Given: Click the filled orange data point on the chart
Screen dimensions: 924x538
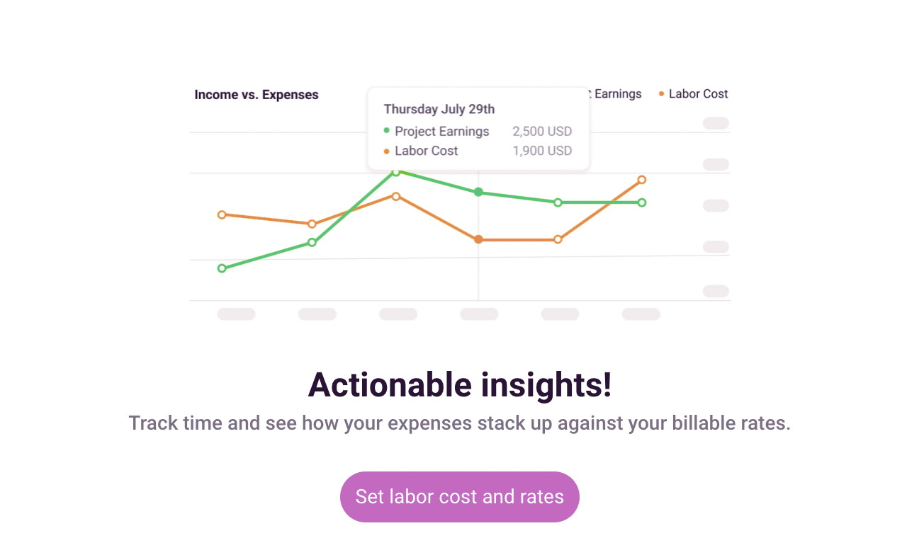Looking at the screenshot, I should [x=478, y=239].
